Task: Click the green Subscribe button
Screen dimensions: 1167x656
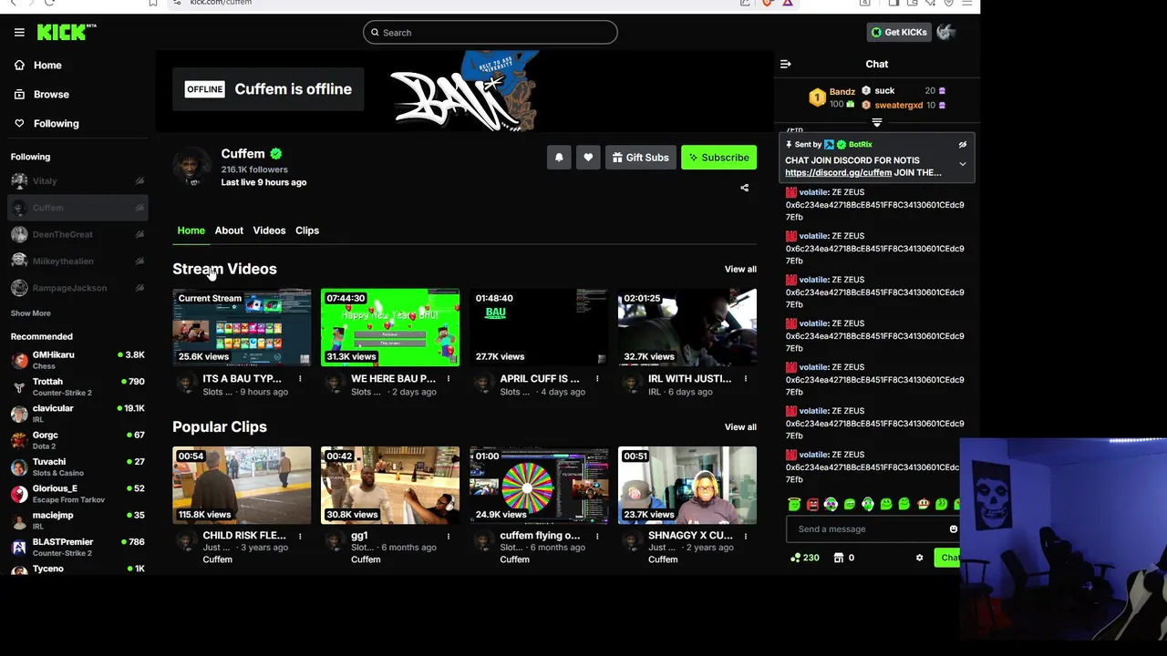Action: [x=719, y=158]
